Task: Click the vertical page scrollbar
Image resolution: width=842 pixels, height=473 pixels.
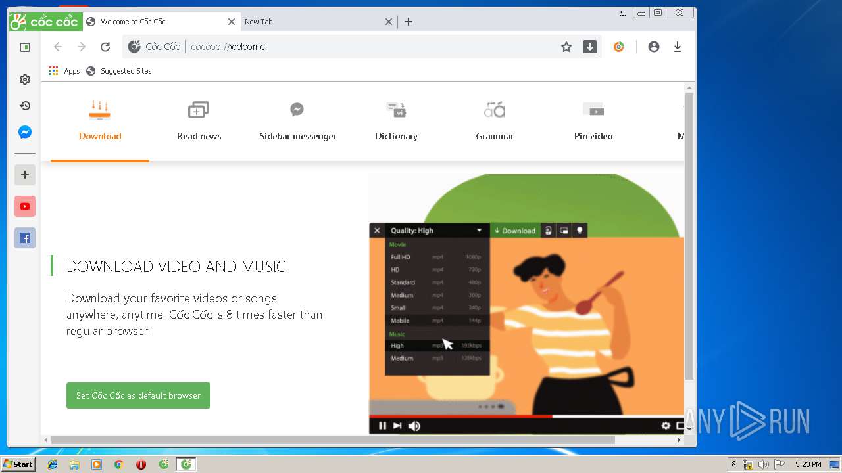Action: [x=689, y=236]
